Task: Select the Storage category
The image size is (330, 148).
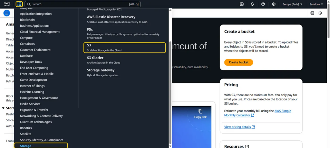Action: (41, 145)
